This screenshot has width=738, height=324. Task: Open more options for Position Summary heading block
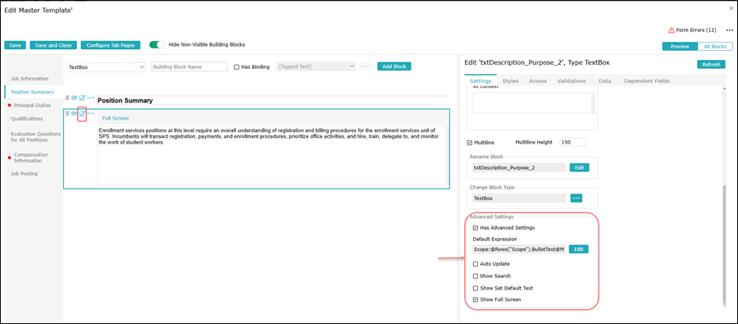(90, 98)
